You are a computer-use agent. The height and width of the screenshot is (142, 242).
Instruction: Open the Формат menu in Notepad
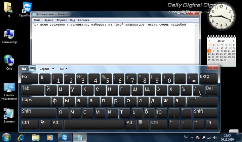point(61,20)
